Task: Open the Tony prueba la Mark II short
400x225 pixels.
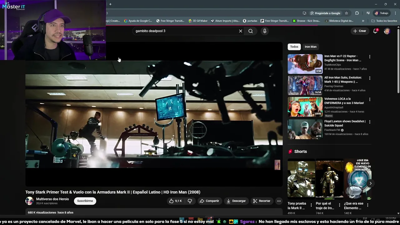Action: click(301, 179)
